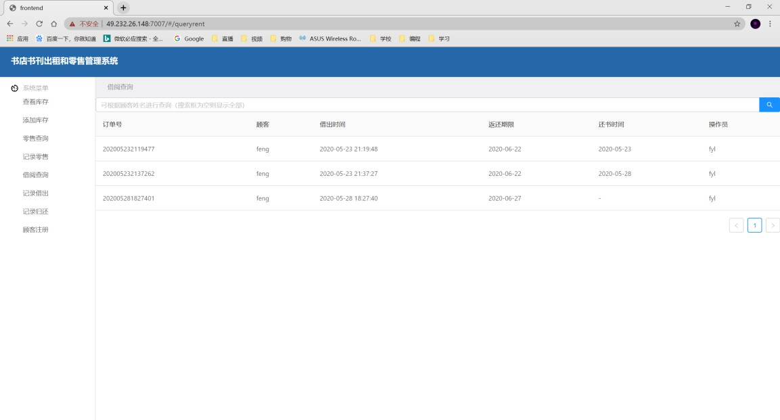
Task: Click borrow time 2020-05-28 18:27:40
Action: (x=348, y=198)
